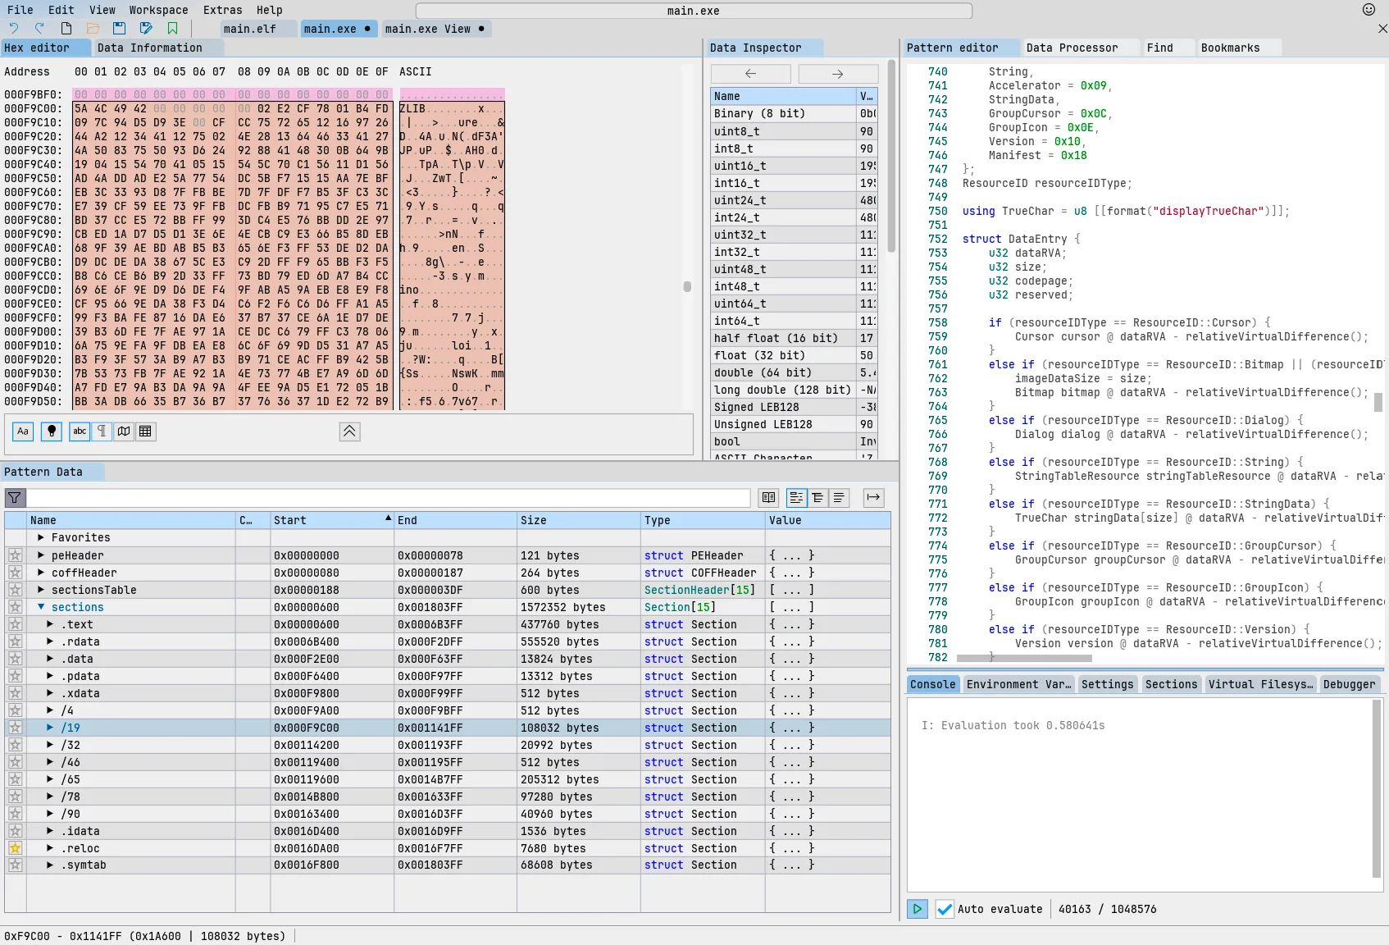The height and width of the screenshot is (945, 1389).
Task: Collapse the sections tree node
Action: point(41,607)
